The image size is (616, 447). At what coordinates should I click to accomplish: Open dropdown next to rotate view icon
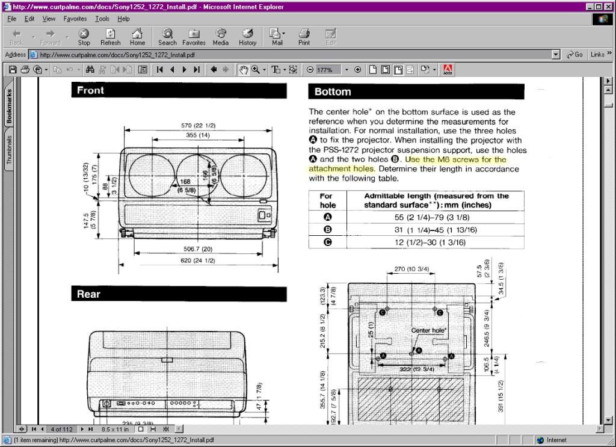[x=434, y=70]
